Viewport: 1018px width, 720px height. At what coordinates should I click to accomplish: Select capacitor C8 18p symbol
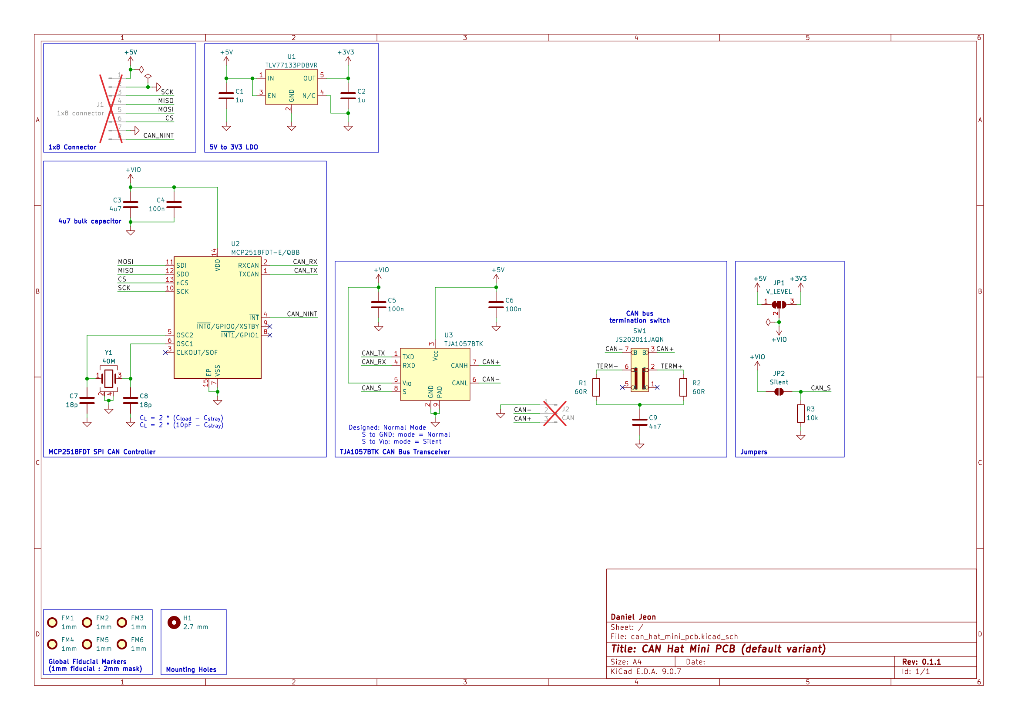(131, 400)
